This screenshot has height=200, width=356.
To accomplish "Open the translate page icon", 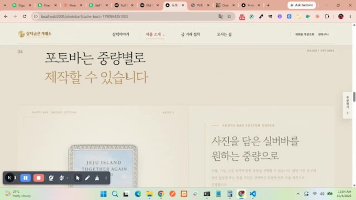I will pyautogui.click(x=220, y=16).
